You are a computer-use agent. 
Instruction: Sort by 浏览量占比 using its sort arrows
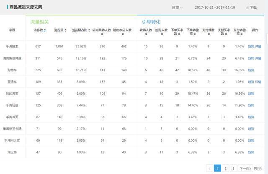[x=89, y=30]
